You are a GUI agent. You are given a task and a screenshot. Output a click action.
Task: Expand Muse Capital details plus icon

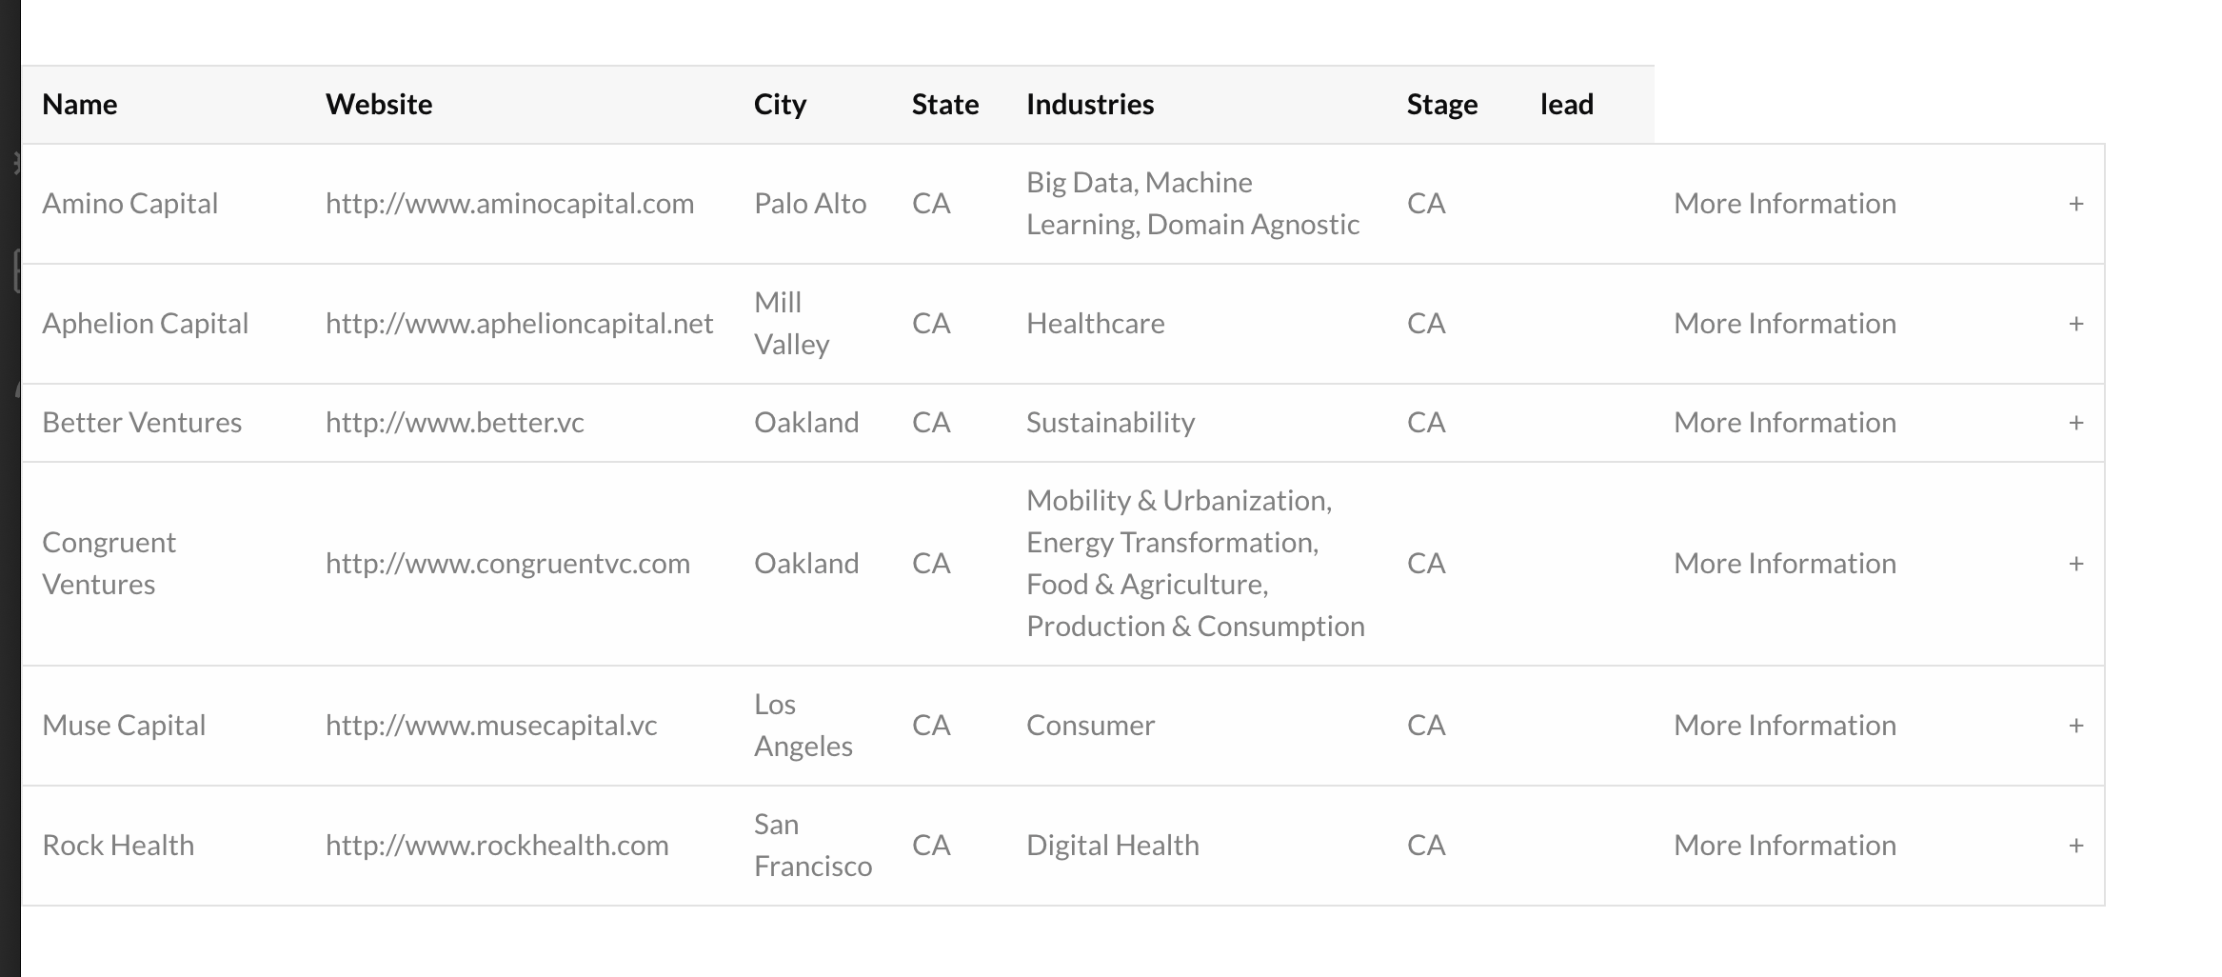click(x=2075, y=726)
